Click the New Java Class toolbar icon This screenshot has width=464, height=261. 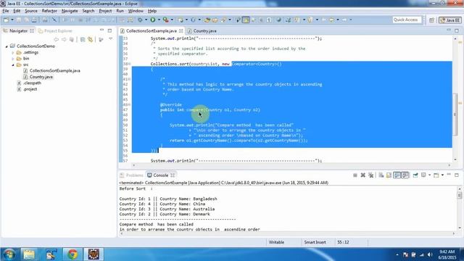pyautogui.click(x=194, y=20)
